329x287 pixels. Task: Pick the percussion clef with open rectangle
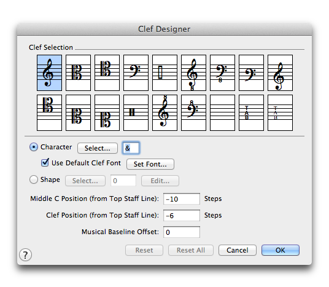pyautogui.click(x=164, y=73)
